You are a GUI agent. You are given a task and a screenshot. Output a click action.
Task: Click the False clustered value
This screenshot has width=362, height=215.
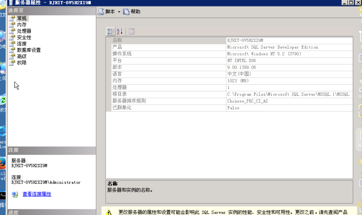(233, 108)
